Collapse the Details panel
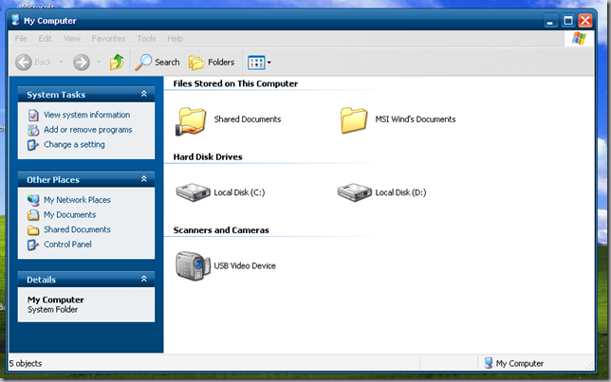 [144, 279]
